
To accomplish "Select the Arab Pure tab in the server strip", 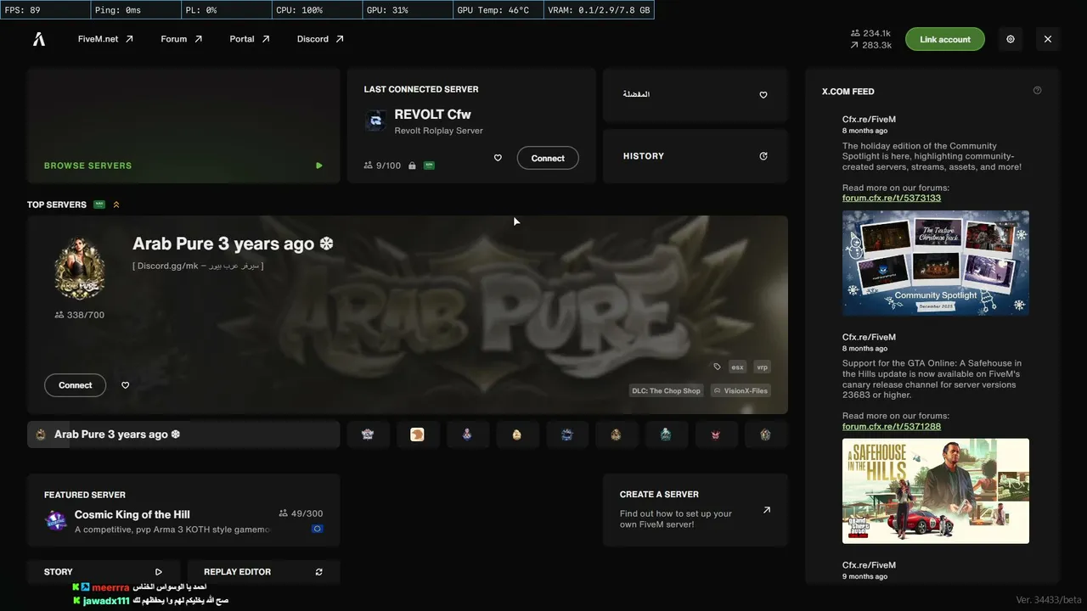I will pos(183,434).
